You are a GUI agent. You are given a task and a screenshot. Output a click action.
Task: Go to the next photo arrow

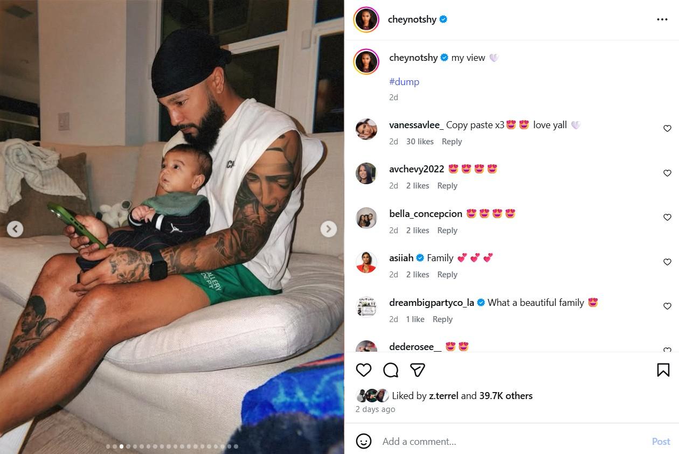pyautogui.click(x=329, y=229)
